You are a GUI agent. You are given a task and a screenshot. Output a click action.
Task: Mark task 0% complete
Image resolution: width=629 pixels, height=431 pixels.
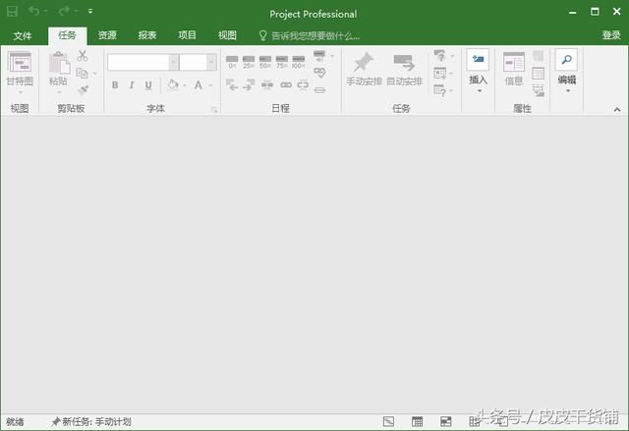(x=232, y=62)
